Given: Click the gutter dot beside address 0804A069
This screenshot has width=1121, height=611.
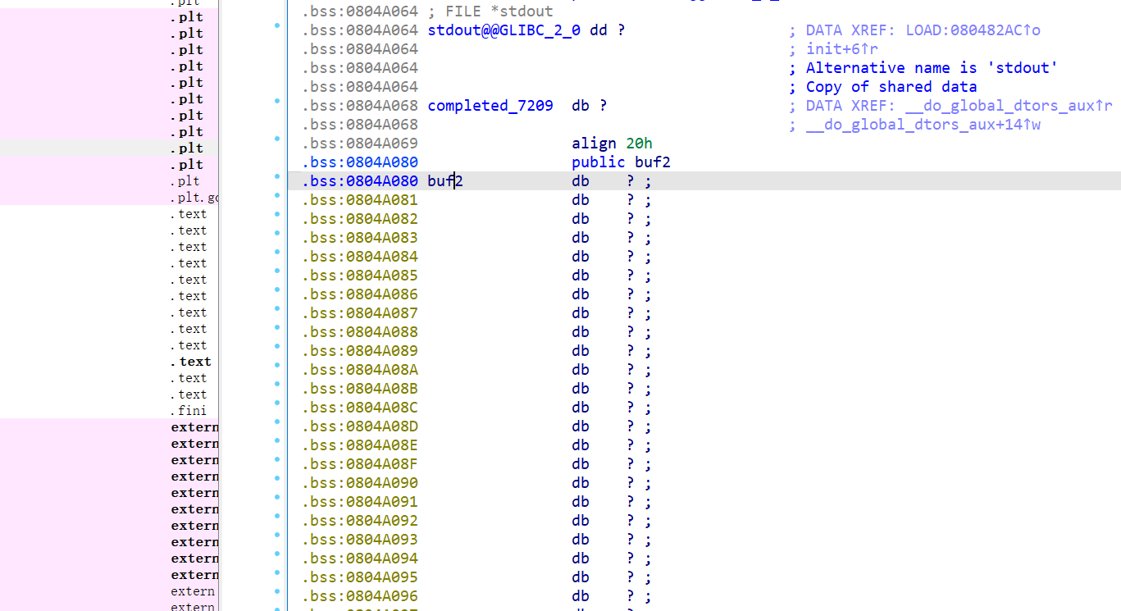Looking at the screenshot, I should click(x=277, y=140).
